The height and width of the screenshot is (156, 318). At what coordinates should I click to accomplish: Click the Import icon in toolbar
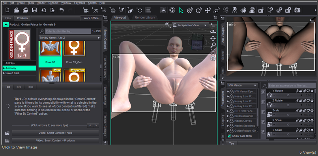(x=43, y=10)
